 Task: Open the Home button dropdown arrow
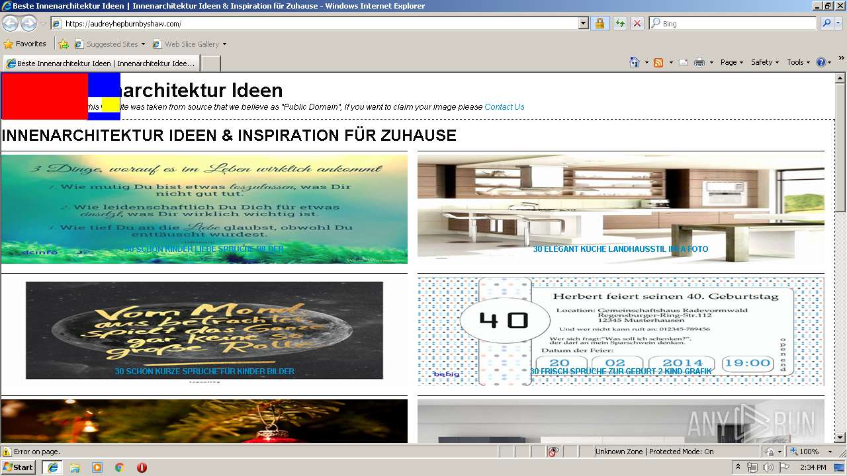click(646, 62)
